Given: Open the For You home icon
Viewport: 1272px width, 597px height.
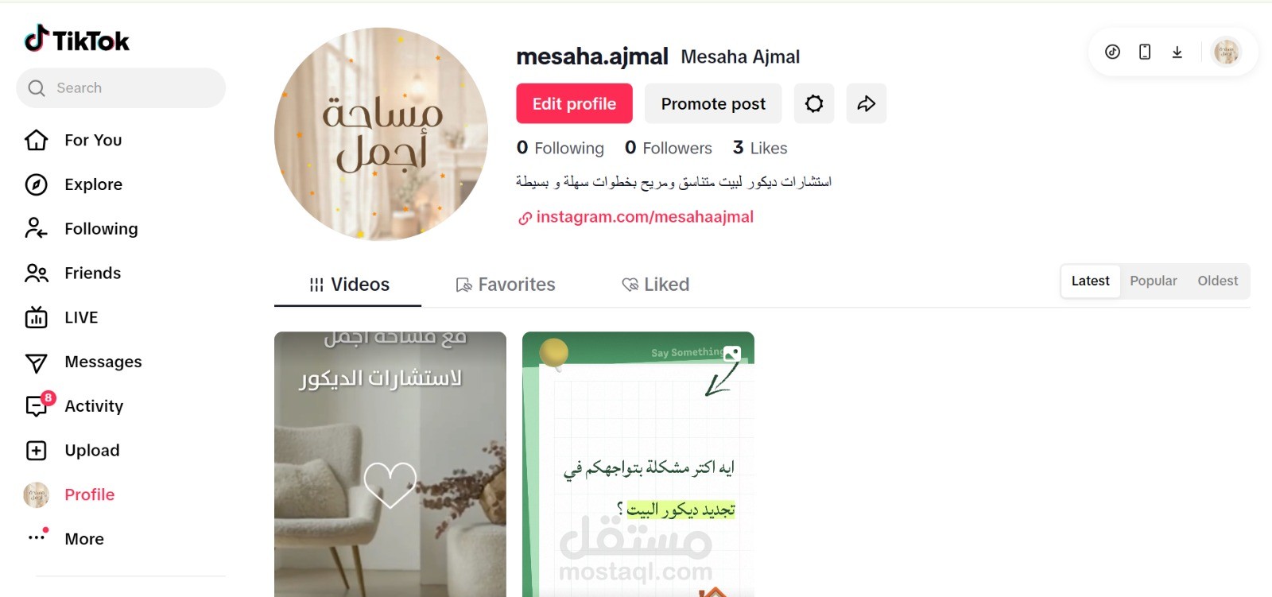Looking at the screenshot, I should [37, 140].
